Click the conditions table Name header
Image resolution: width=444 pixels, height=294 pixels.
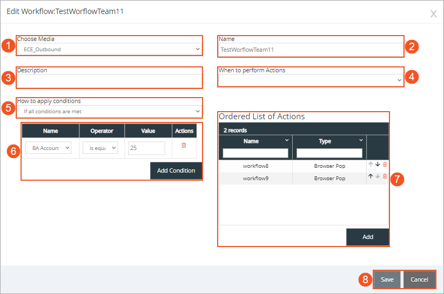[50, 131]
